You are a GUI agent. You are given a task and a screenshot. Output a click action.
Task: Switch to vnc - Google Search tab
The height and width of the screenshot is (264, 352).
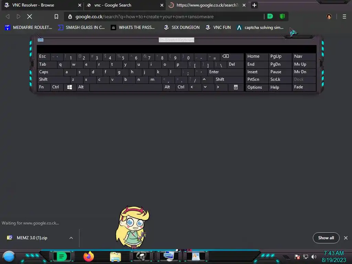pyautogui.click(x=124, y=5)
